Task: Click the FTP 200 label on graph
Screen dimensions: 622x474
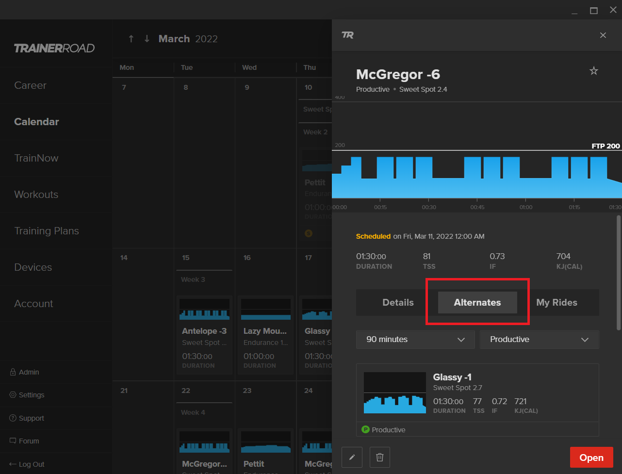Action: (x=606, y=146)
